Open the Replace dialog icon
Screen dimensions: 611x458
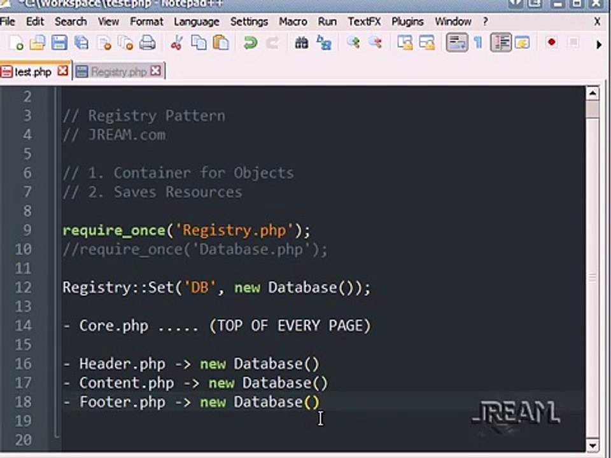pyautogui.click(x=324, y=43)
